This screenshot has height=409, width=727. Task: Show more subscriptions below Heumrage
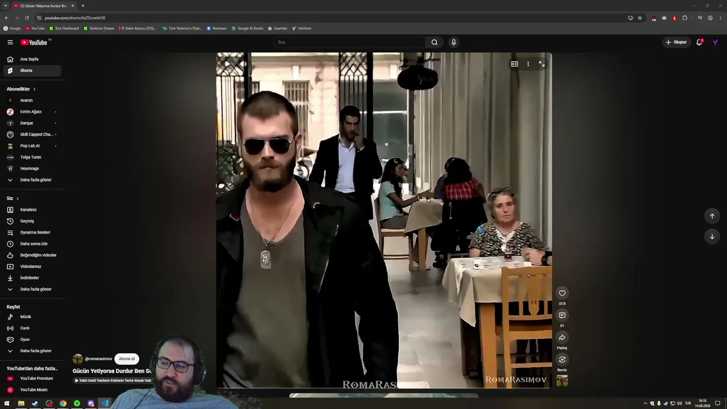[32, 180]
